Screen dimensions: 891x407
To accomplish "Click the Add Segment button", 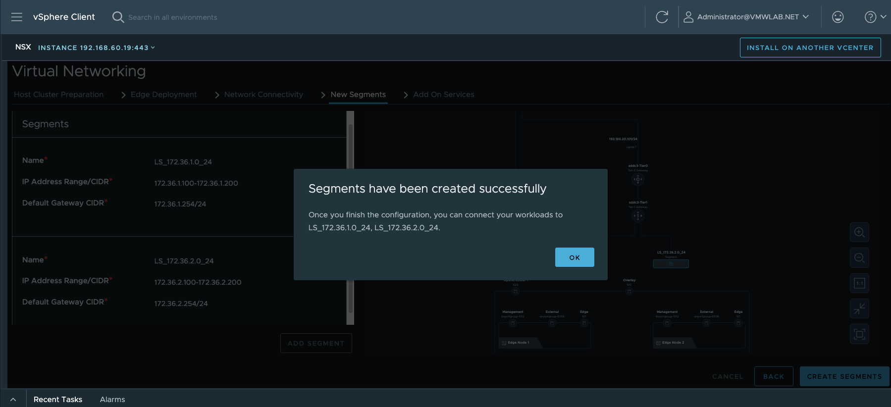I will click(x=316, y=343).
